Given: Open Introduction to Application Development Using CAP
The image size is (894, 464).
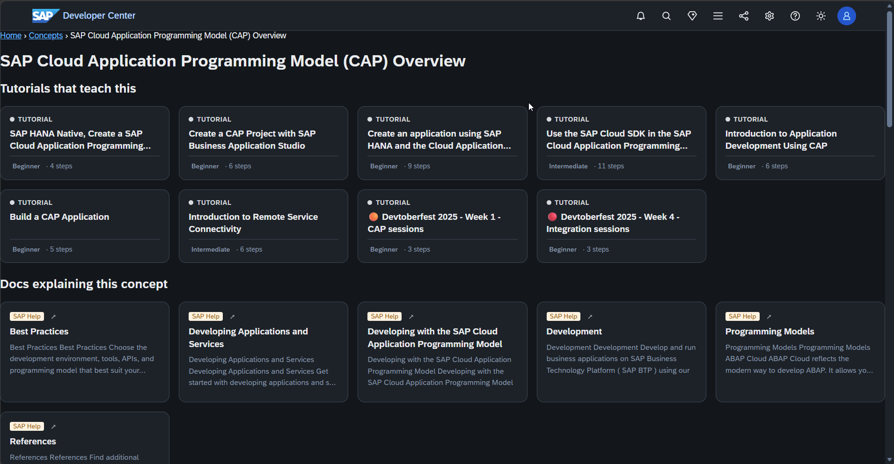Looking at the screenshot, I should click(x=781, y=140).
